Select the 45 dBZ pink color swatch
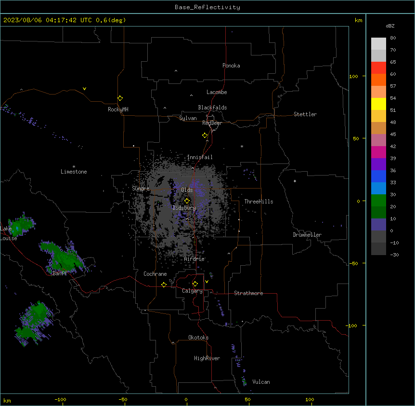 point(378,140)
